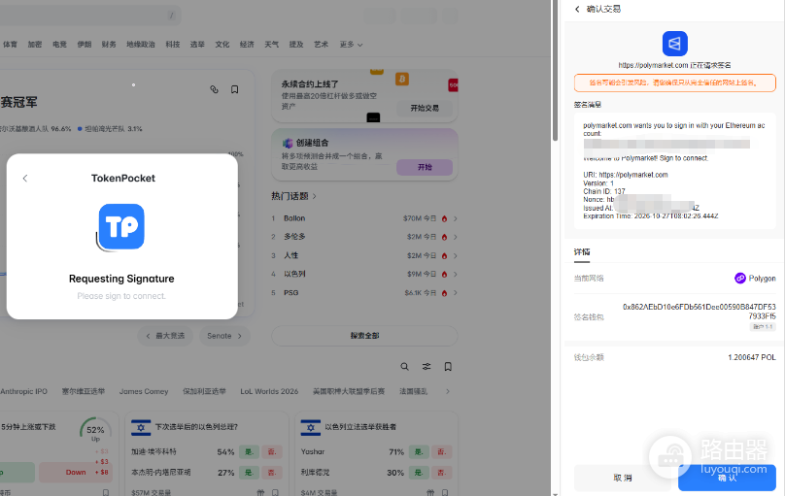The height and width of the screenshot is (496, 785).
Task: Choose 是 for 本杰明·内塔尼亚胡
Action: tap(249, 472)
